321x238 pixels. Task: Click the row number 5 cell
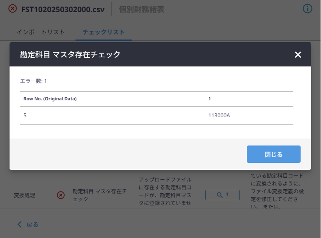click(25, 116)
